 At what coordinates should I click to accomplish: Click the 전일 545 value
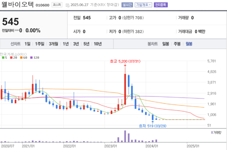point(87,18)
